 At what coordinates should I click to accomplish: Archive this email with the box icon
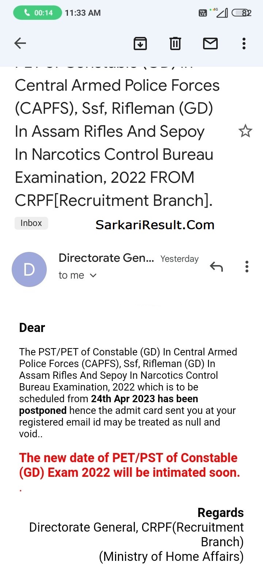click(x=140, y=44)
